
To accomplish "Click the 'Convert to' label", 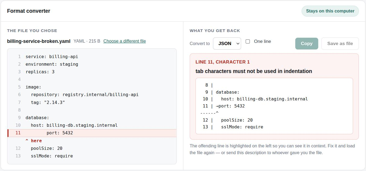I will pos(200,43).
